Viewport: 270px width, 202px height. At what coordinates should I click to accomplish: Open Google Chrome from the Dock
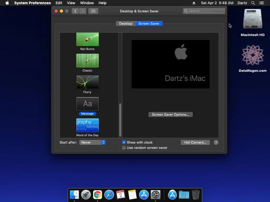(98, 195)
